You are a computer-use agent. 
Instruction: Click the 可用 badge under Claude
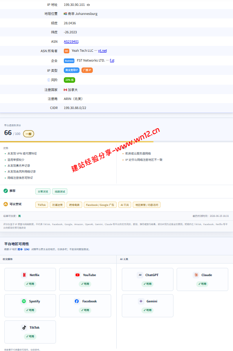click(x=202, y=284)
